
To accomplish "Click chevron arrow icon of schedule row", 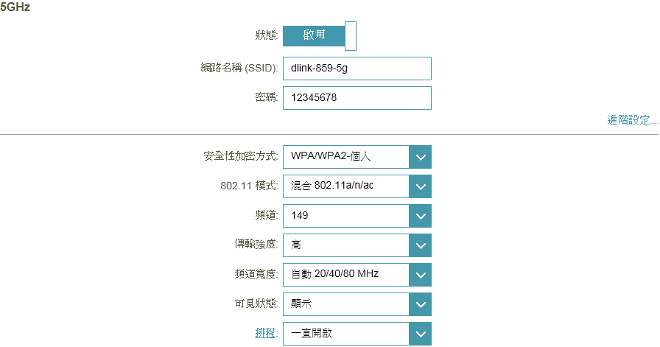I will tap(420, 334).
